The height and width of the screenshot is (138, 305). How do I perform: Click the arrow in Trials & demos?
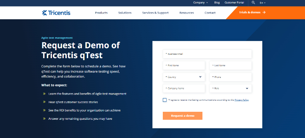pos(264,13)
